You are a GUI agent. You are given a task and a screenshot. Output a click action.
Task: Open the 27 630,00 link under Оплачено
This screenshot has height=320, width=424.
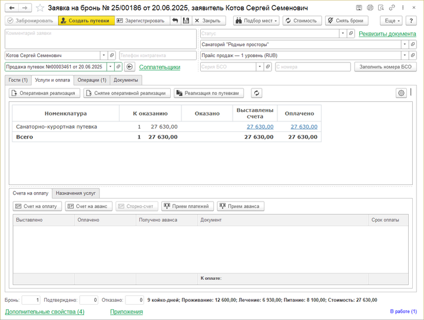point(304,127)
